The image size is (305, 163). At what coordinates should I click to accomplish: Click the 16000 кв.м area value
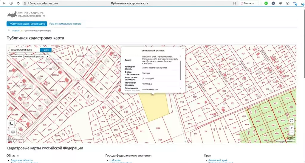coord(147,84)
